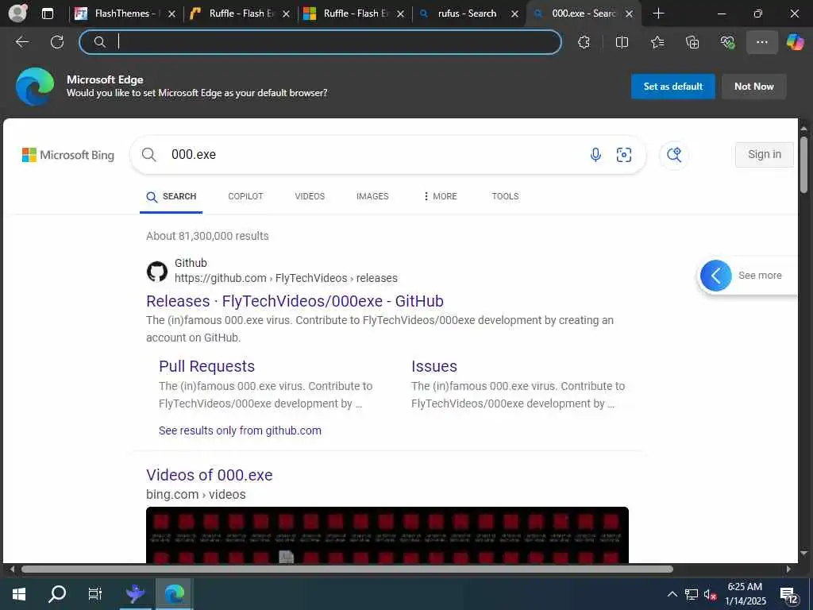The image size is (813, 610).
Task: Click the red video thumbnail
Action: click(x=387, y=535)
